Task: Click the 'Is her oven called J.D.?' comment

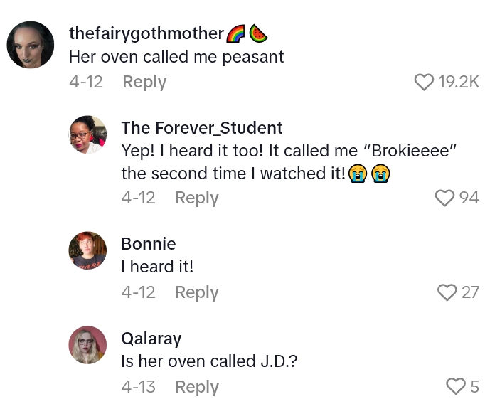Action: (x=209, y=361)
